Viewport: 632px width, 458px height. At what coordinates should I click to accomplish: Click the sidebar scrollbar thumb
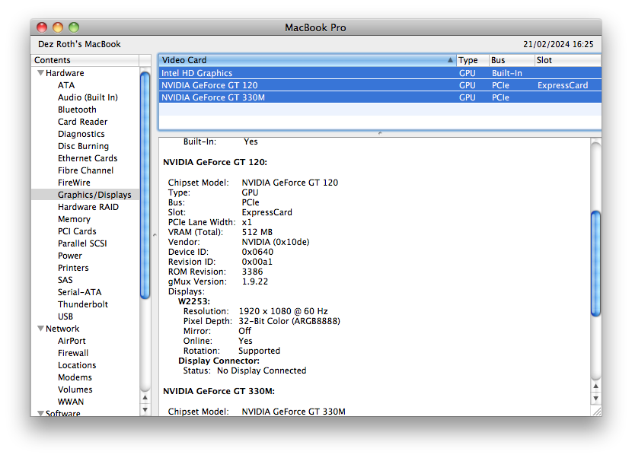[145, 184]
